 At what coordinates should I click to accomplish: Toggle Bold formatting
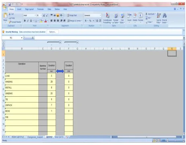[x=25, y=21]
